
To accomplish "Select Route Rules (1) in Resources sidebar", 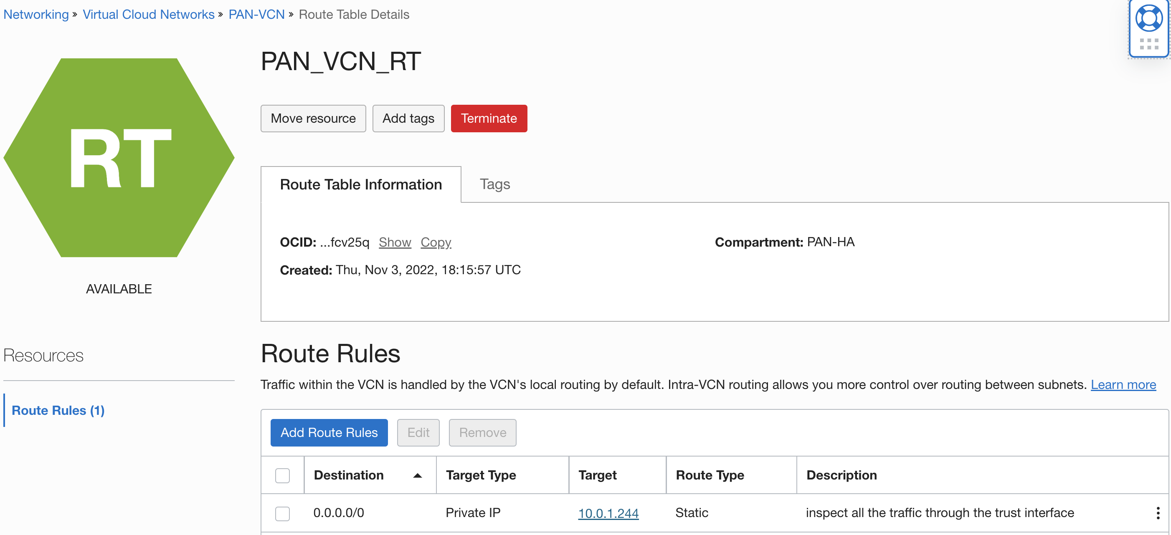I will tap(58, 410).
